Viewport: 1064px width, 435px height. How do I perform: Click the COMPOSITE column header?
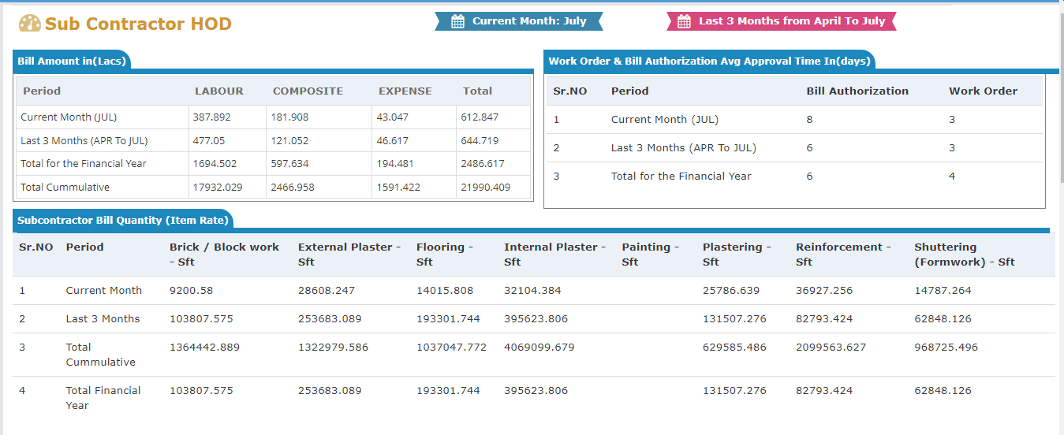(308, 91)
